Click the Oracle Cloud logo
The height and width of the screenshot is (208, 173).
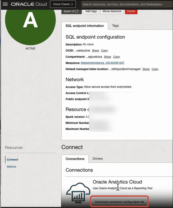click(x=29, y=4)
